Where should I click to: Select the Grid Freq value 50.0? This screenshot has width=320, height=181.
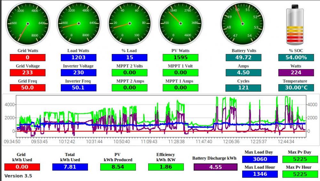[x=28, y=88]
